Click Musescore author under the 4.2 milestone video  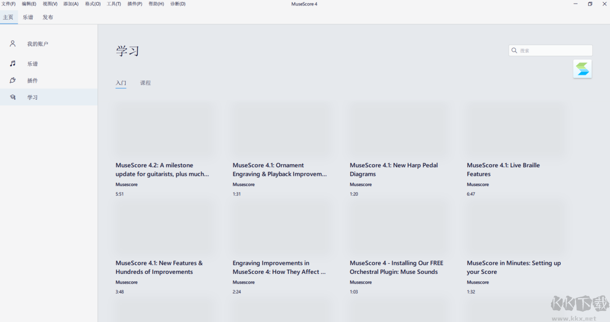click(x=127, y=185)
